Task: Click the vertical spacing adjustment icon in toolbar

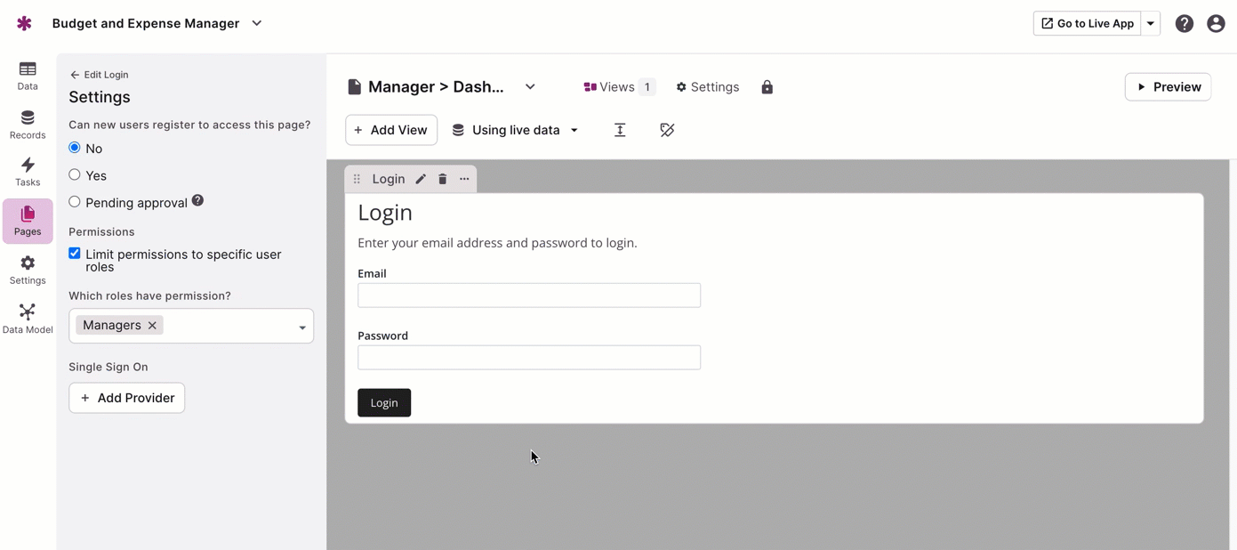Action: pos(620,130)
